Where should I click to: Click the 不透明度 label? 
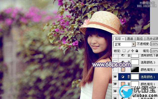coord(143,44)
